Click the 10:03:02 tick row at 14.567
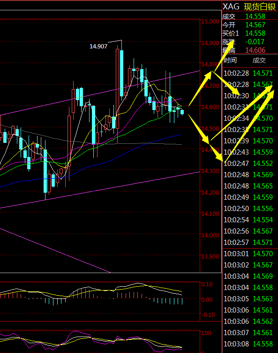Screen dimensions: 278x353 pyautogui.click(x=248, y=265)
